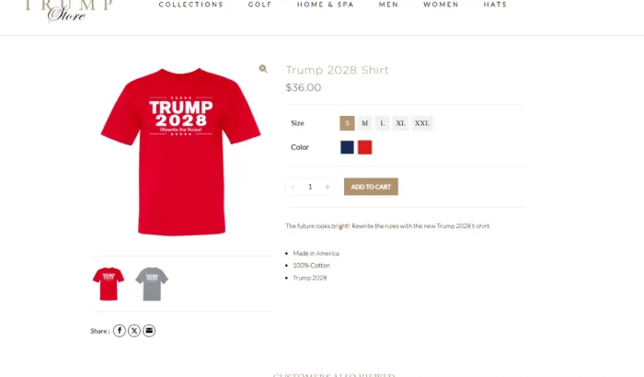Open the Collections menu
644x377 pixels.
click(191, 5)
